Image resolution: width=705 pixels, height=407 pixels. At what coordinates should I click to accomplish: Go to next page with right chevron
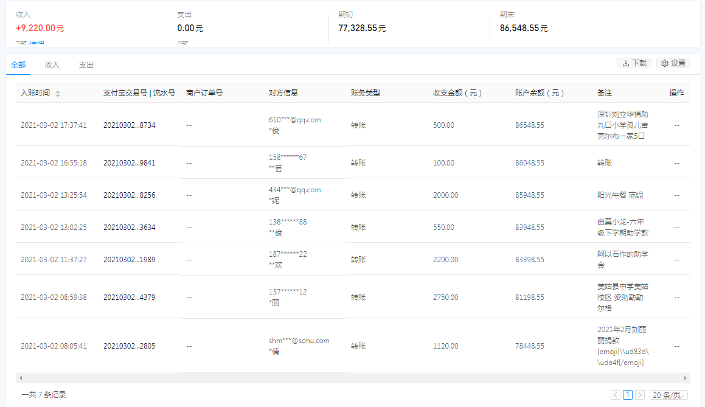[x=639, y=395]
